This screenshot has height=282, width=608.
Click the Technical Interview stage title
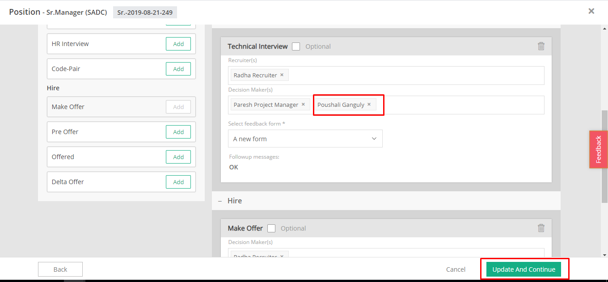[258, 46]
